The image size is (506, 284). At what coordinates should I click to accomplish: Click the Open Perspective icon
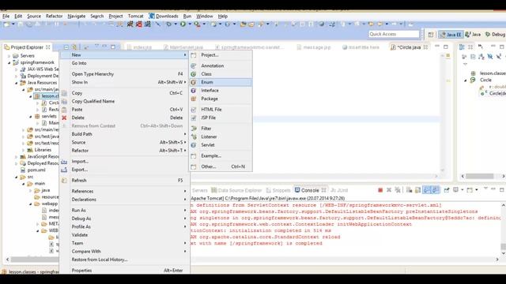point(431,35)
